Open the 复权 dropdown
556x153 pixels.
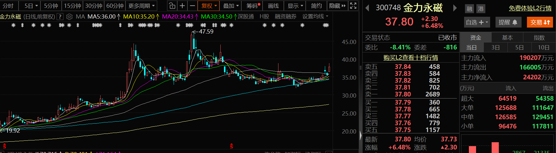pos(209,6)
